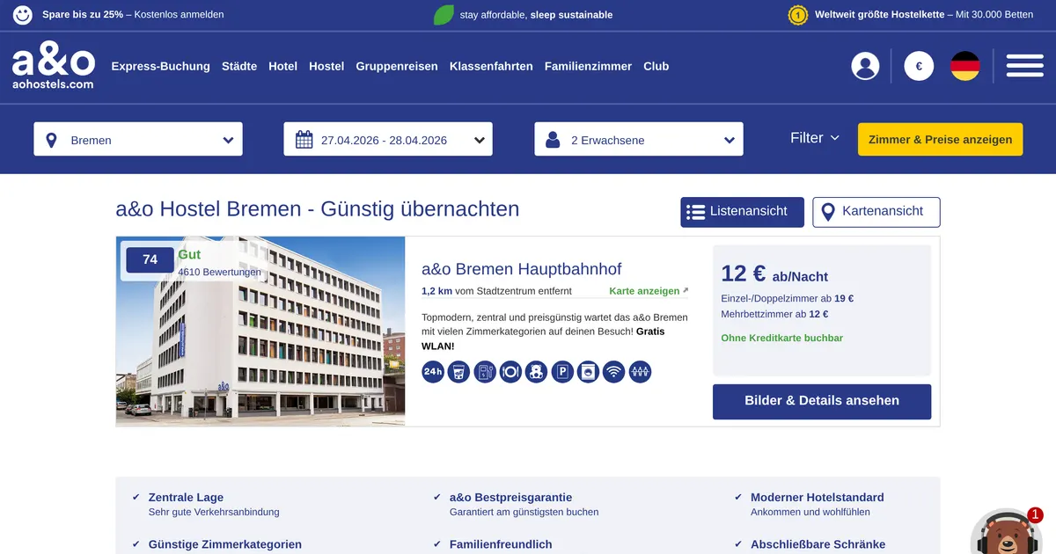This screenshot has height=554, width=1056.
Task: Click the EV charging station amenity icon
Action: [x=485, y=372]
